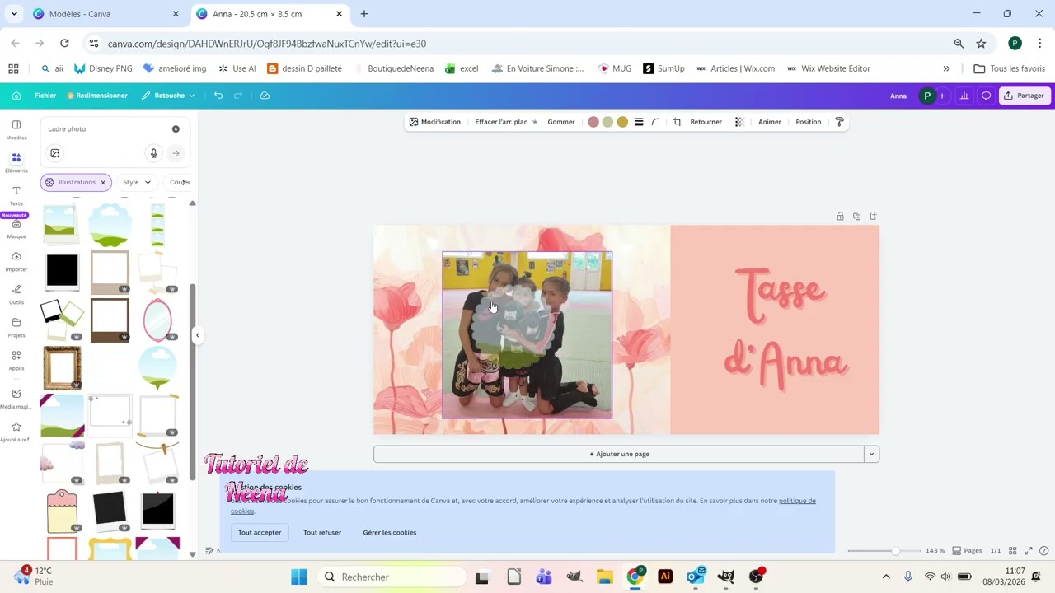Open Redimensionner resize menu

coord(97,96)
